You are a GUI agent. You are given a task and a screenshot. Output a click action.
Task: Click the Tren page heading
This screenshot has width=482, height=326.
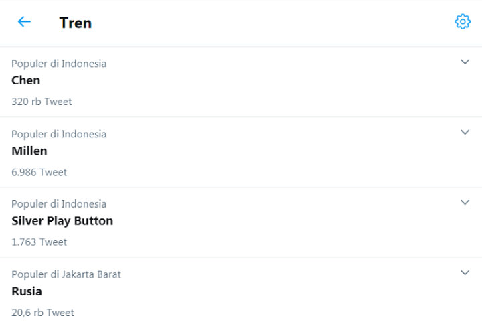coord(76,23)
